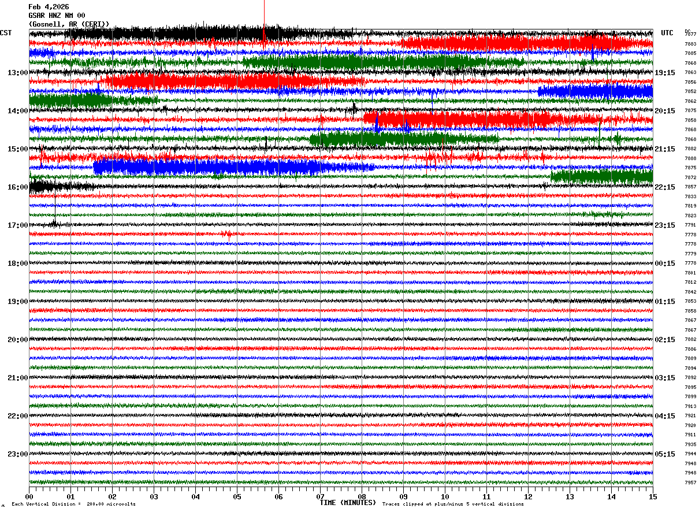699x512 pixels.
Task: Click the '(Gosnell, AR (CERI))' location text
Action: pos(69,24)
